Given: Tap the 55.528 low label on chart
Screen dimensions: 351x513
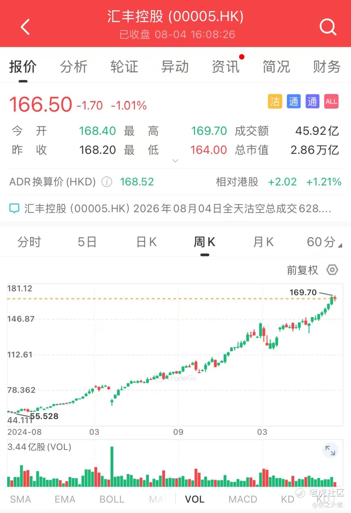Looking at the screenshot, I should coord(44,416).
